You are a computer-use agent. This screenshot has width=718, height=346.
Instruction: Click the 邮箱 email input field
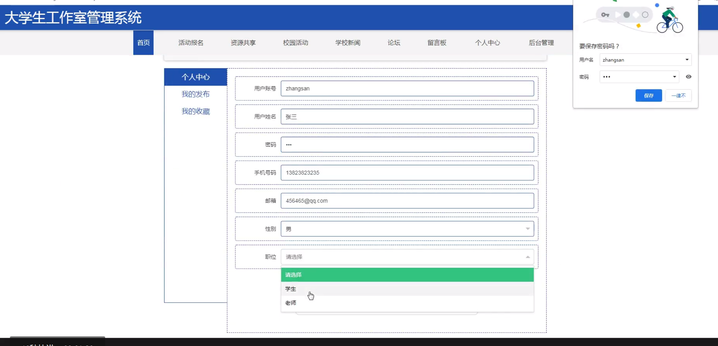coord(407,201)
